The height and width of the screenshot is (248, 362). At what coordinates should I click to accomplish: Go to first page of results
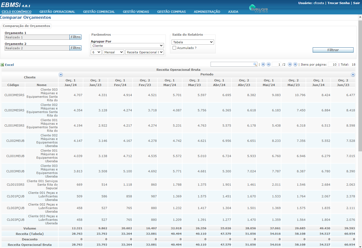[263, 64]
